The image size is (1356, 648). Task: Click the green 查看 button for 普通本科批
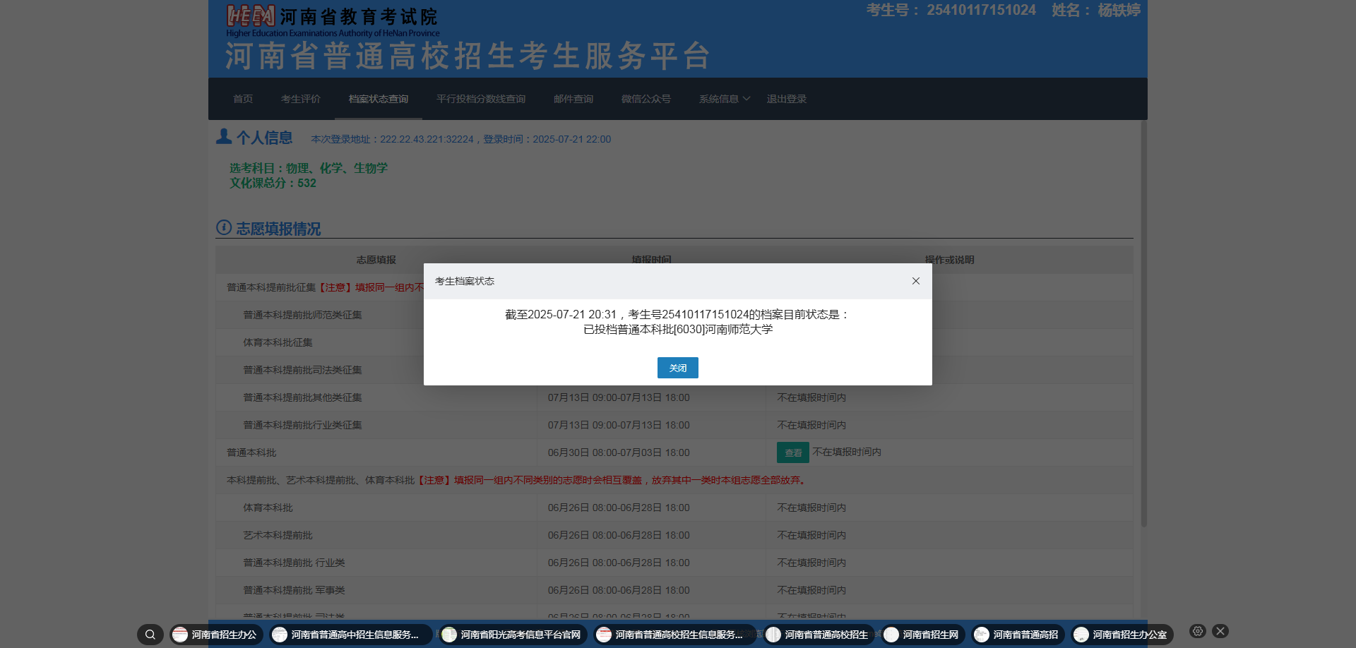(x=792, y=452)
